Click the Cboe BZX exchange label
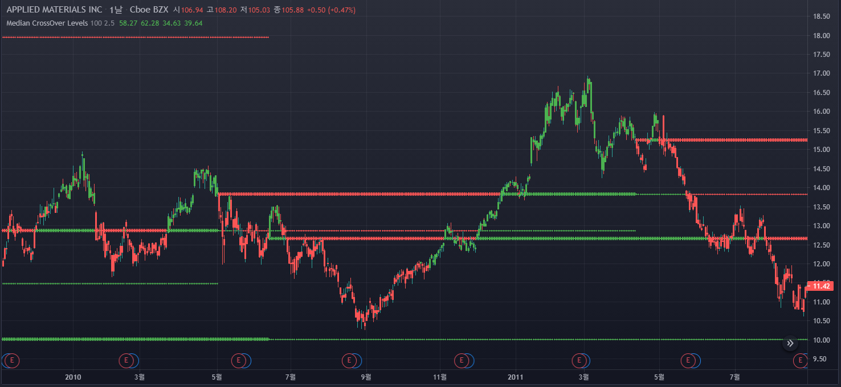Screen dimensions: 841x387 (x=149, y=10)
